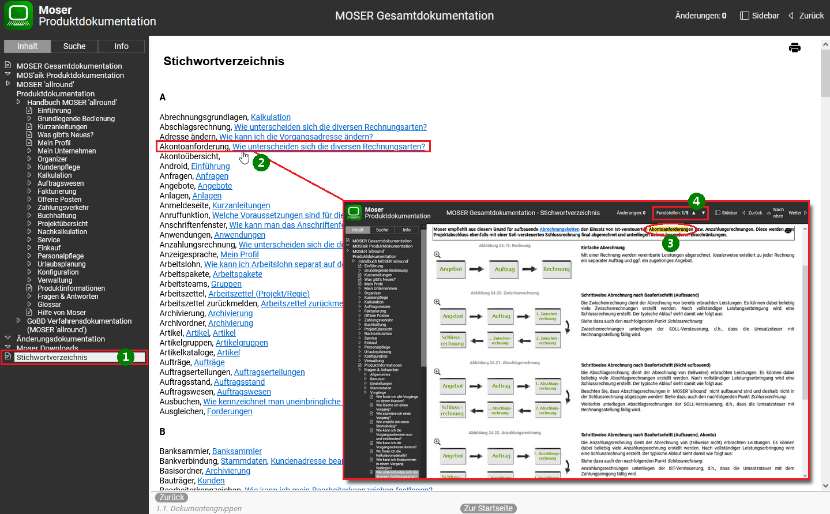Expand the Fakturierung tree node
This screenshot has width=830, height=514.
[29, 191]
